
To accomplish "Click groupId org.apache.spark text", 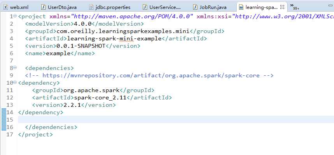I will click(x=91, y=90).
